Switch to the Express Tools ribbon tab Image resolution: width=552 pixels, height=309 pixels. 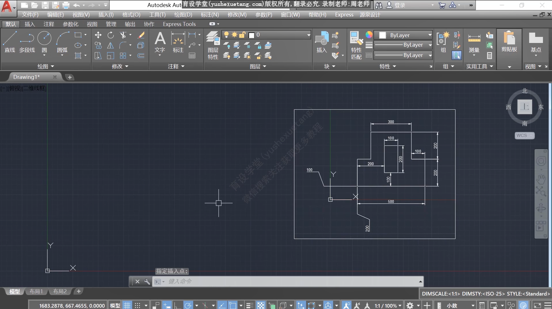179,24
